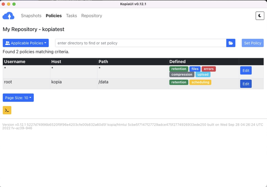The width and height of the screenshot is (267, 187).
Task: Click the retention badge in global policy row
Action: 179,69
